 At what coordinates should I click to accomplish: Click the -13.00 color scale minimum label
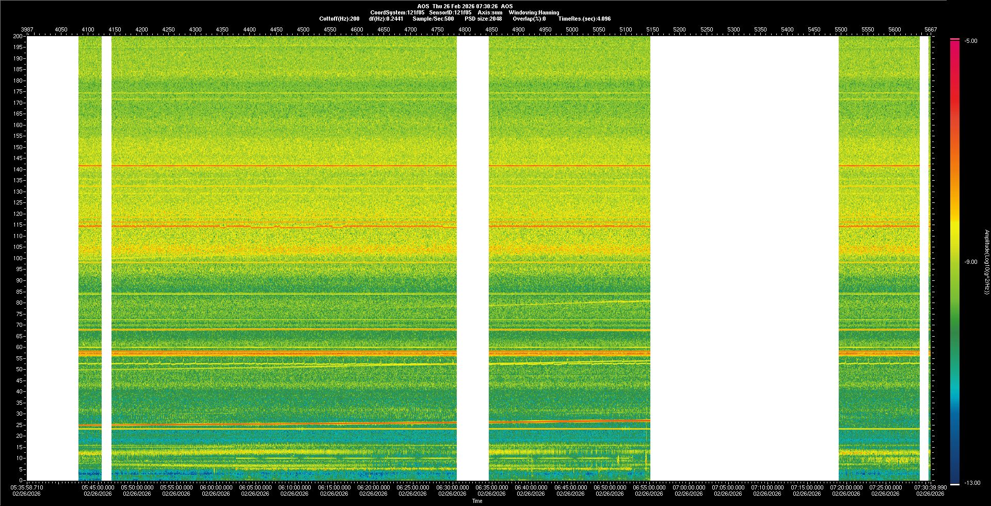coord(971,483)
